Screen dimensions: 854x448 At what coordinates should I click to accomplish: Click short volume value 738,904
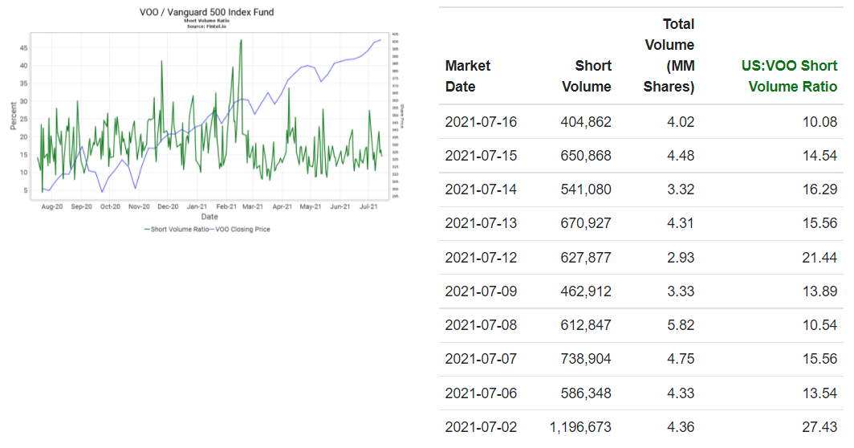click(586, 359)
